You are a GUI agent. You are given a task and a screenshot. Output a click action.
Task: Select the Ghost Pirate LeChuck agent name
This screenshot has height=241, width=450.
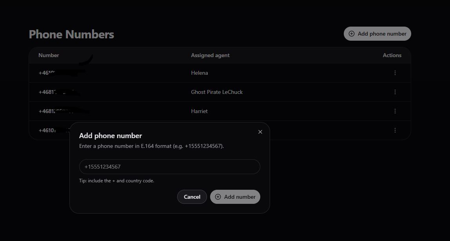pos(217,92)
